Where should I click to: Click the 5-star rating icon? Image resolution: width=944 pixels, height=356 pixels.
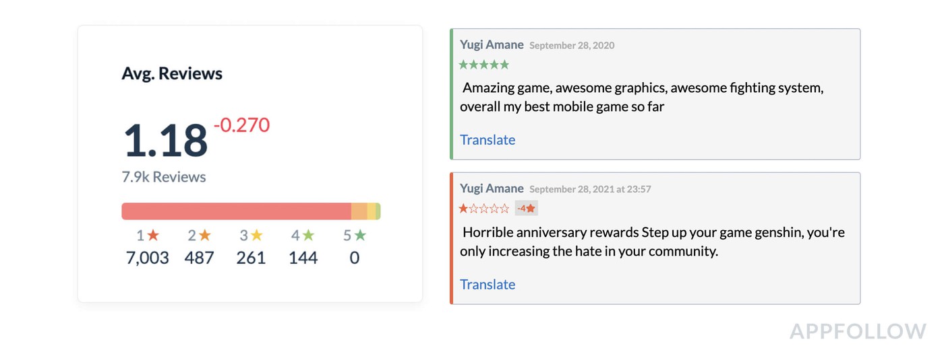click(360, 236)
